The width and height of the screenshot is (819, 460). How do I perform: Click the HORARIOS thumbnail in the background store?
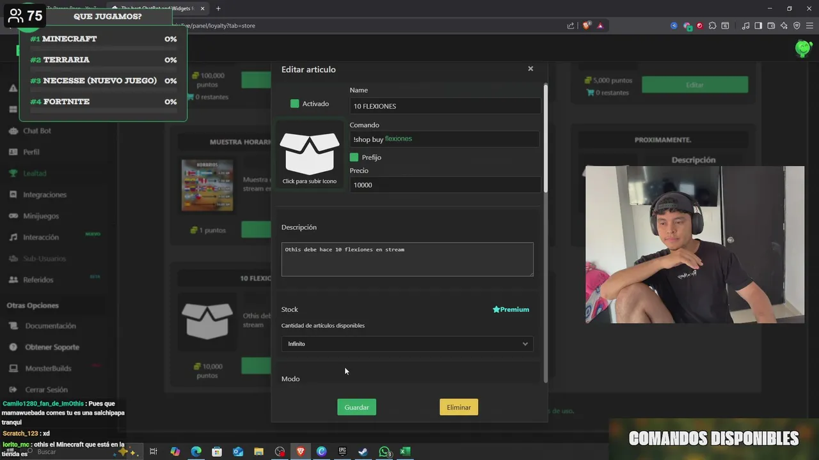207,185
